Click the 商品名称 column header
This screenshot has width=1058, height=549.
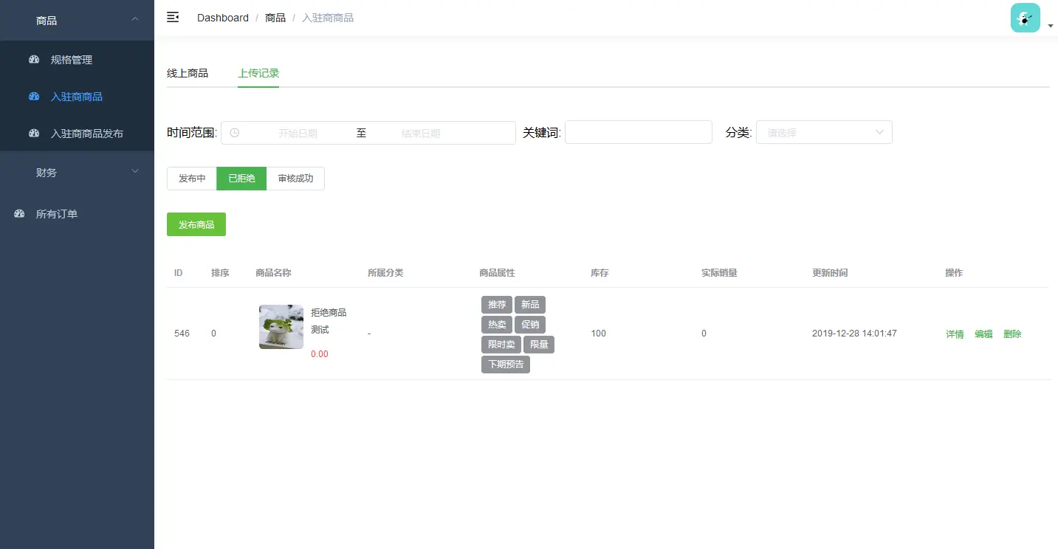273,273
